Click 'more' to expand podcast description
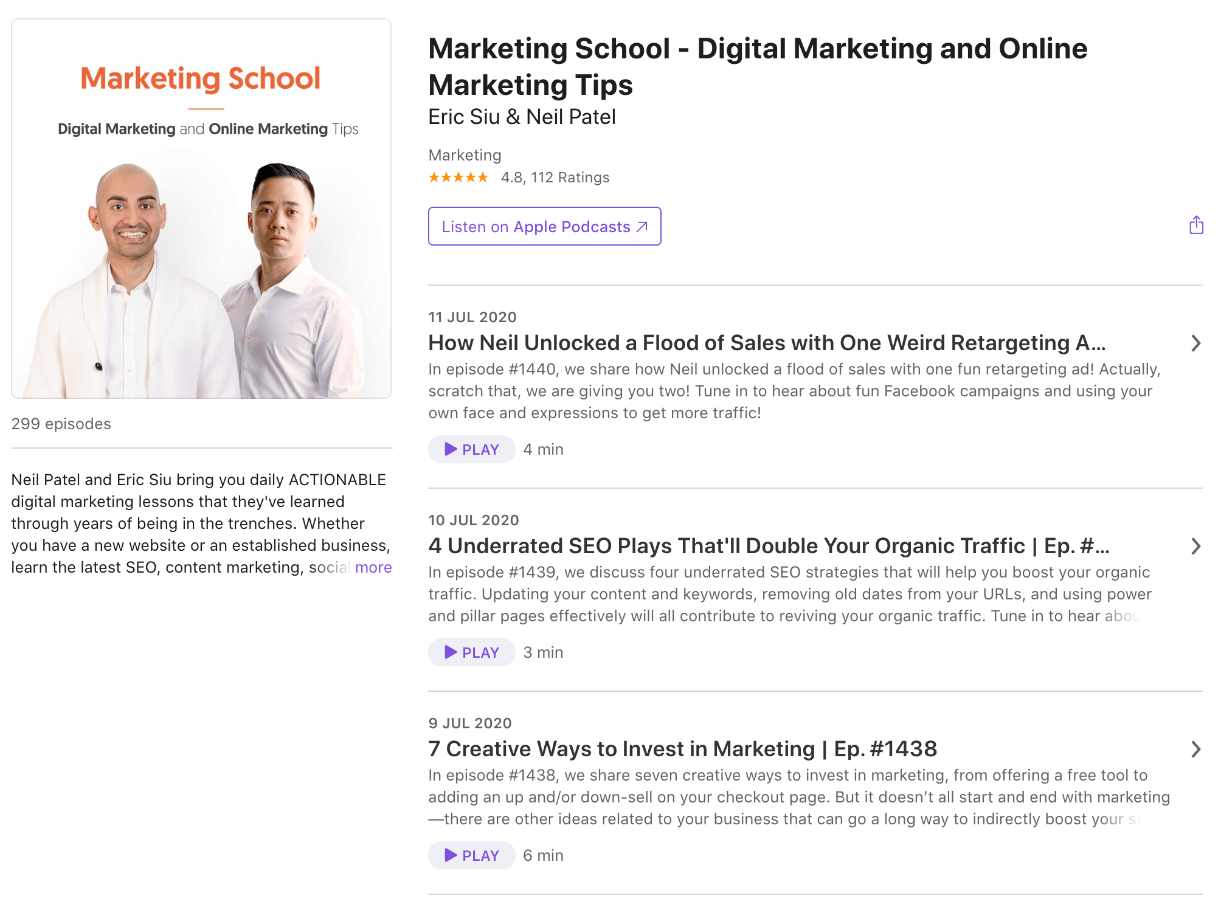Image resolution: width=1221 pixels, height=907 pixels. (373, 567)
